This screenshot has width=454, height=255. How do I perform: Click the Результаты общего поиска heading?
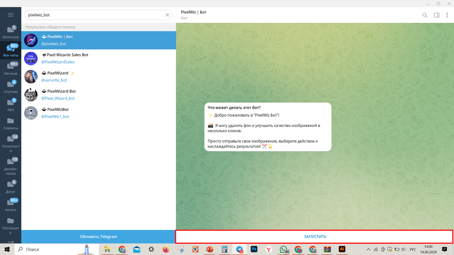[x=50, y=27]
